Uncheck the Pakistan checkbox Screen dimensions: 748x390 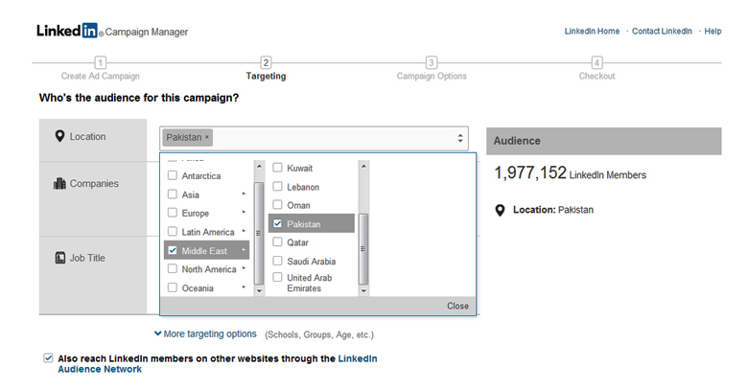pos(277,223)
